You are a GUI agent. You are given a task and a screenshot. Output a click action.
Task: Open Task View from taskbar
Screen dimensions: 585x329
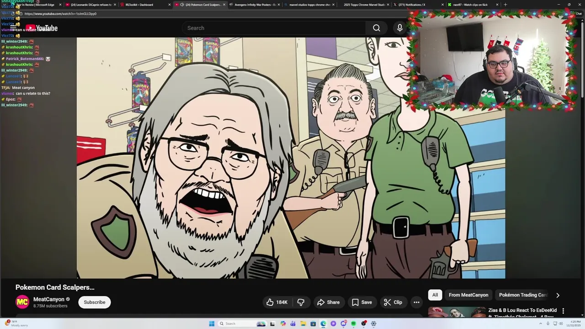click(272, 324)
